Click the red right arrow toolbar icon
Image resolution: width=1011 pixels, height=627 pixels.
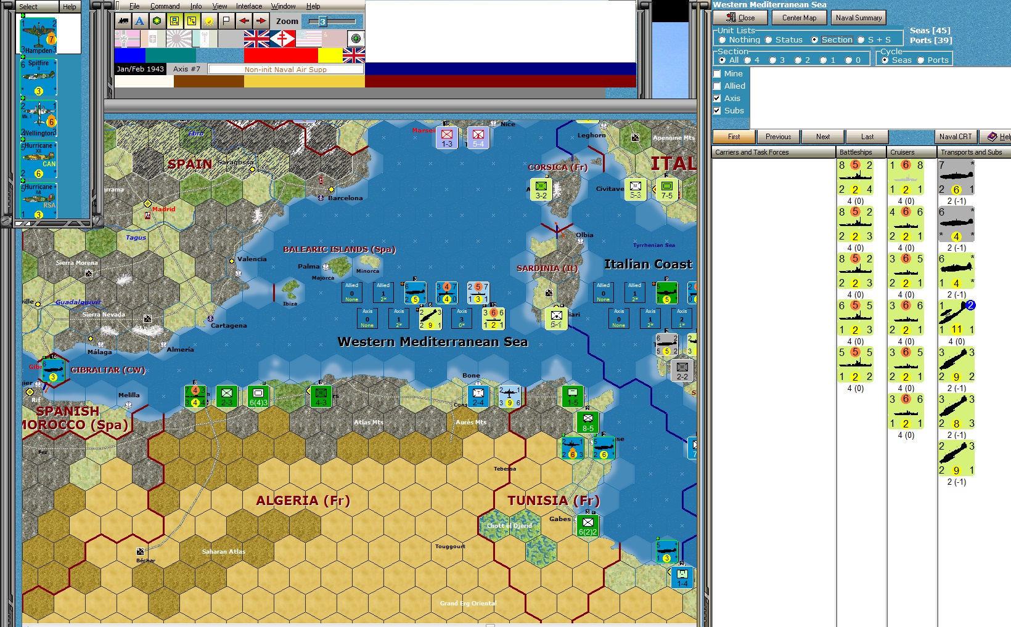click(x=261, y=21)
